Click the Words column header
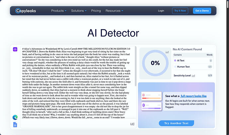Screen dimensions: 229x135 [x=209, y=55]
